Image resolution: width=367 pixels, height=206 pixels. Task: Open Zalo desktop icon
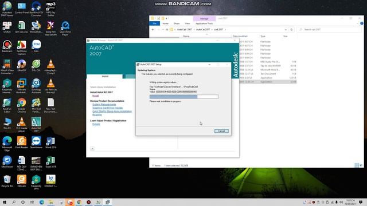36,46
